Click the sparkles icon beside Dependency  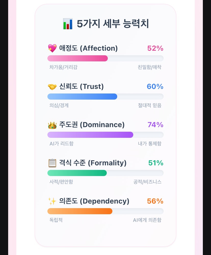52,201
